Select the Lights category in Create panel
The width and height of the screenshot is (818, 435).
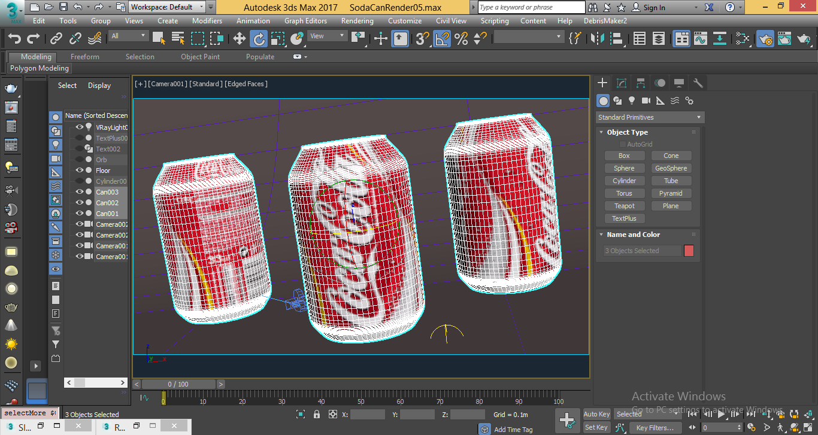point(632,101)
